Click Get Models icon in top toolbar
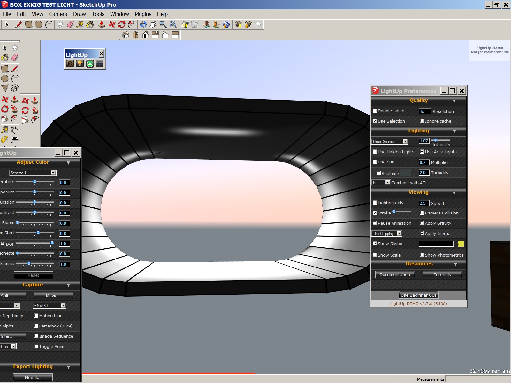The image size is (511, 383). pyautogui.click(x=238, y=25)
